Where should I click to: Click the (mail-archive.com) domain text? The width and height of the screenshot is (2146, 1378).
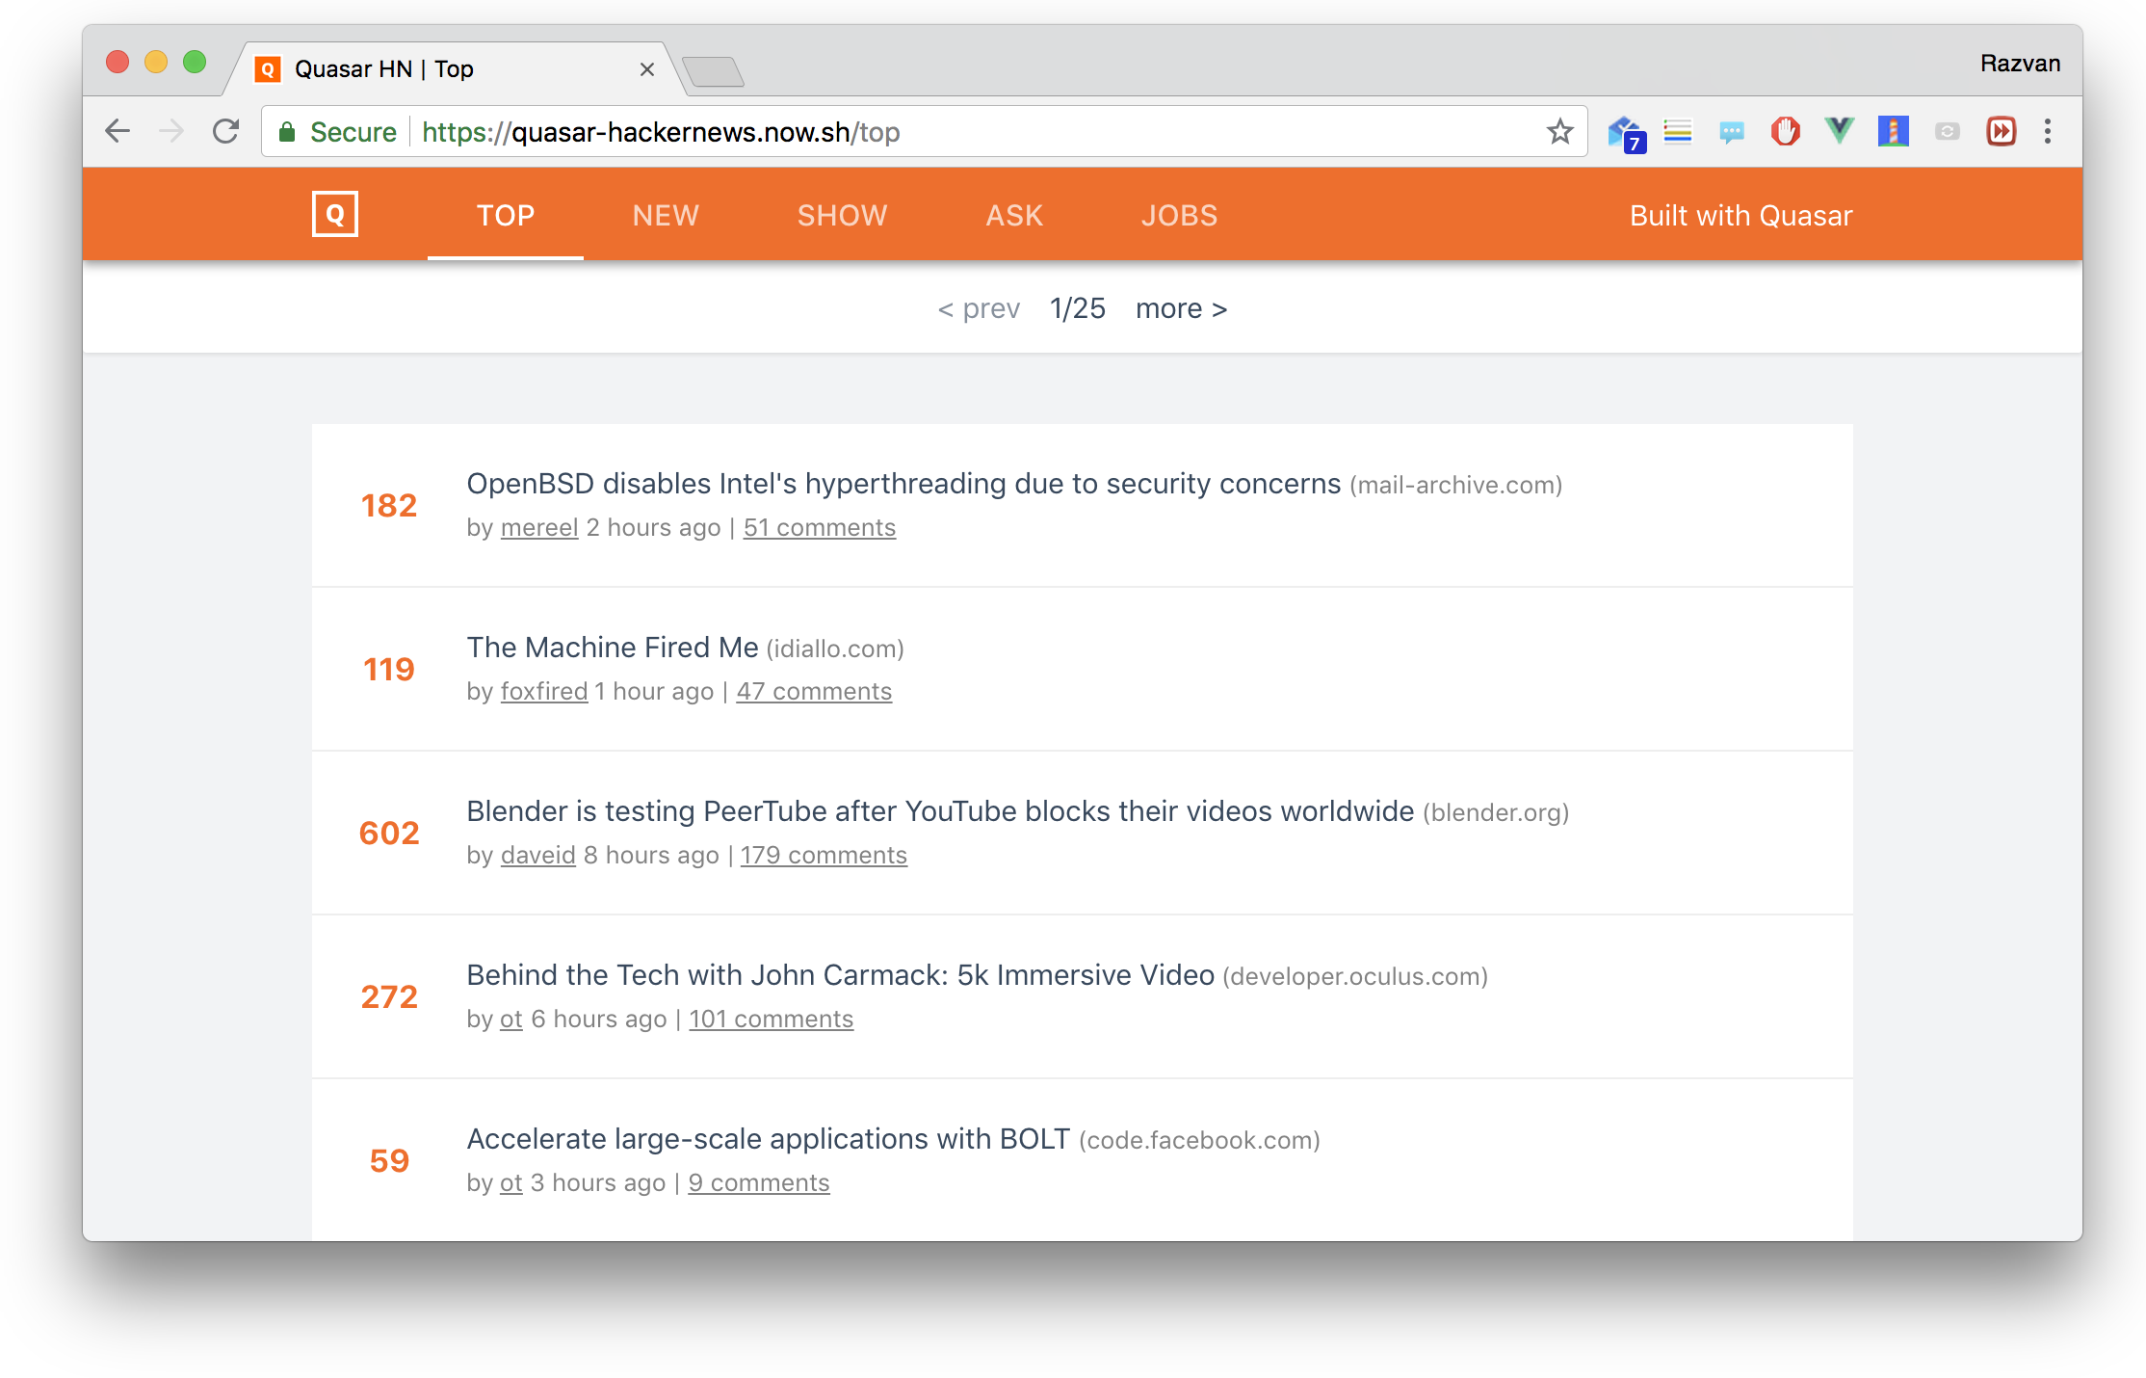click(x=1455, y=485)
